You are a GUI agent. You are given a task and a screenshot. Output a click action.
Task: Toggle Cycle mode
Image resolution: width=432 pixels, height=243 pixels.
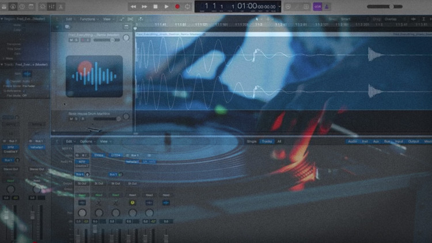tap(188, 6)
